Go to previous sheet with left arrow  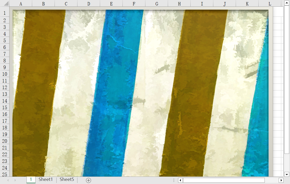(x=8, y=180)
